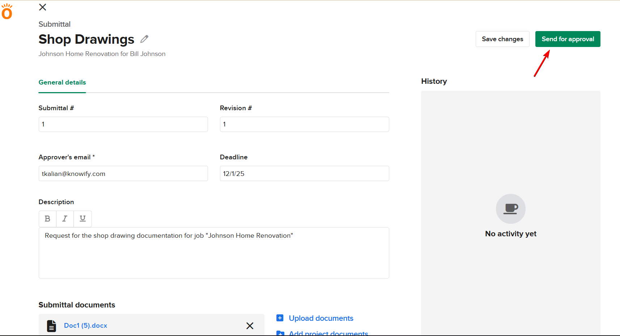
Task: Click the Approver's email field
Action: click(x=123, y=173)
